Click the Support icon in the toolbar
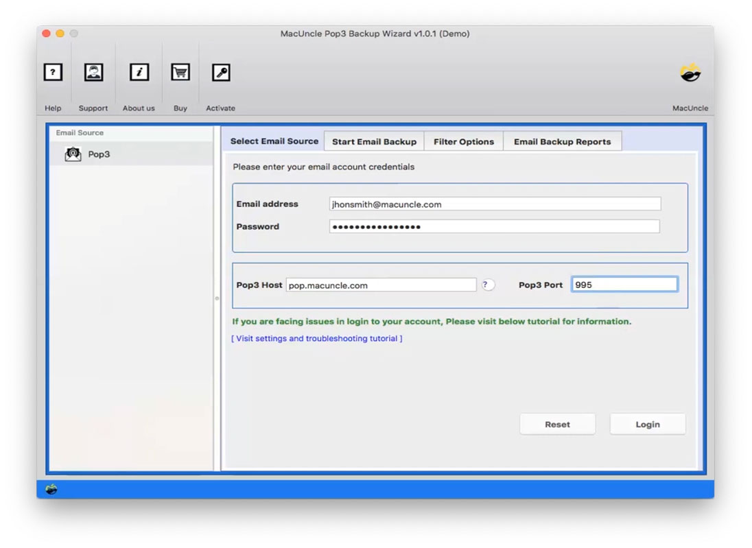The height and width of the screenshot is (548, 752). coord(93,72)
